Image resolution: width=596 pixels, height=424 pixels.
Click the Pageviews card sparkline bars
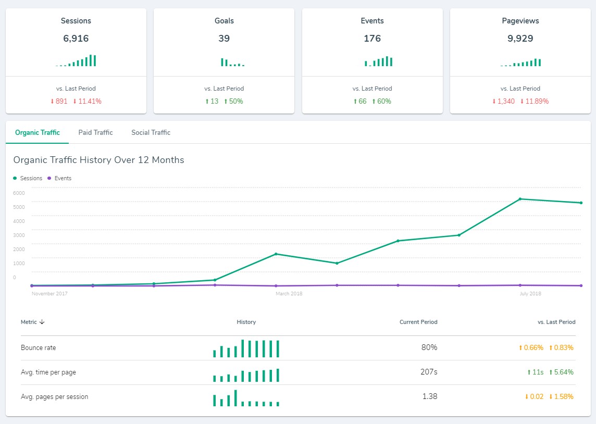click(520, 63)
